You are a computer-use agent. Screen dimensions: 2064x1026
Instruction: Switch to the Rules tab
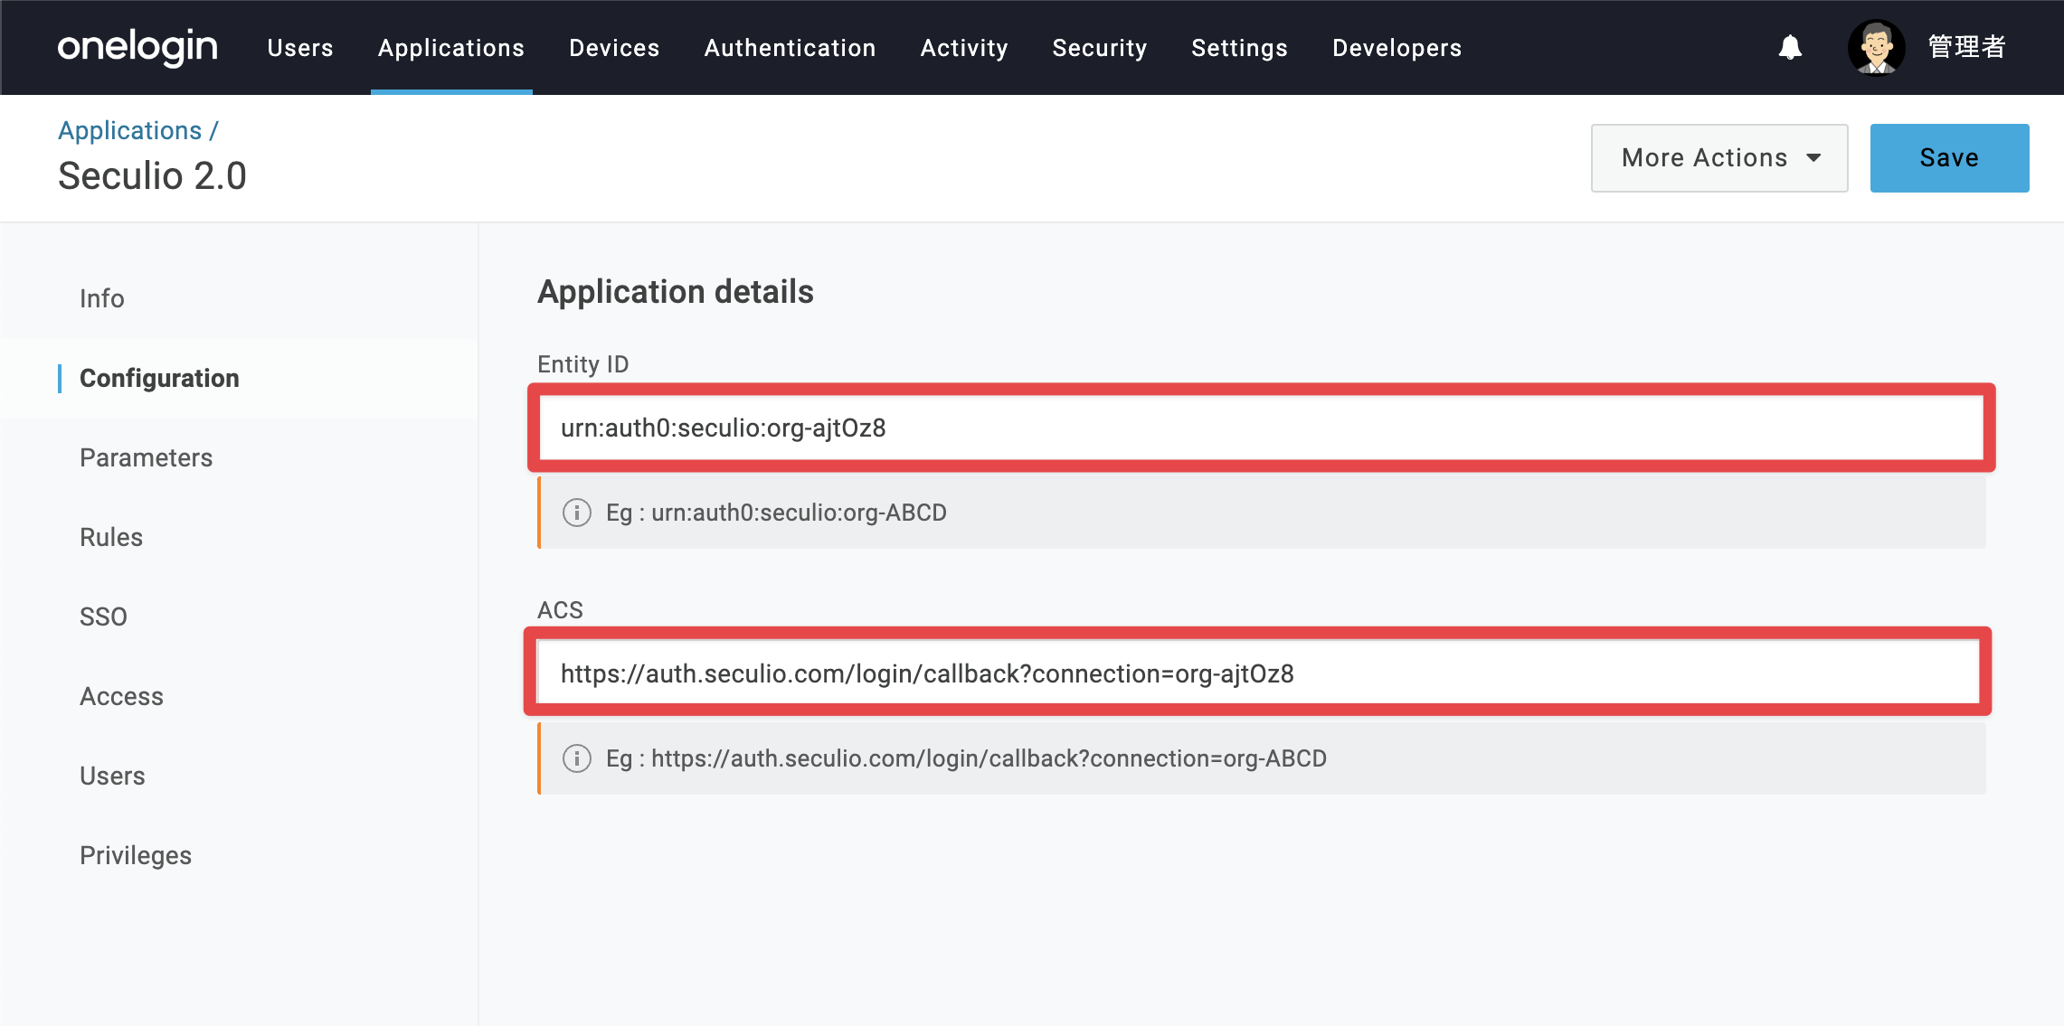click(x=111, y=537)
